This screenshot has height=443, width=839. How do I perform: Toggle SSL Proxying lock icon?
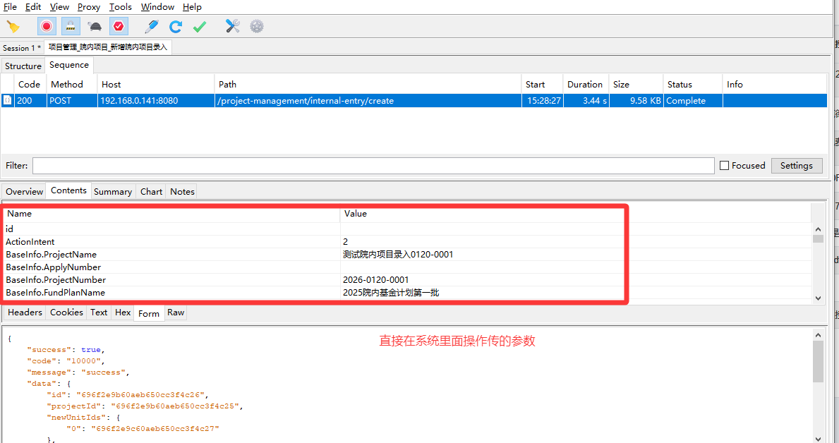pyautogui.click(x=70, y=26)
